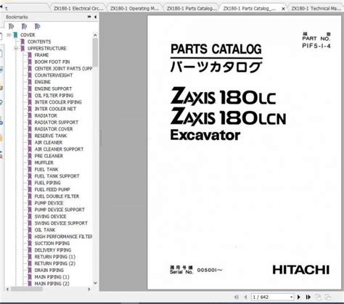The image size is (344, 304).
Task: Click the bookmarks horizontal scrollbar thumb
Action: [x=27, y=289]
